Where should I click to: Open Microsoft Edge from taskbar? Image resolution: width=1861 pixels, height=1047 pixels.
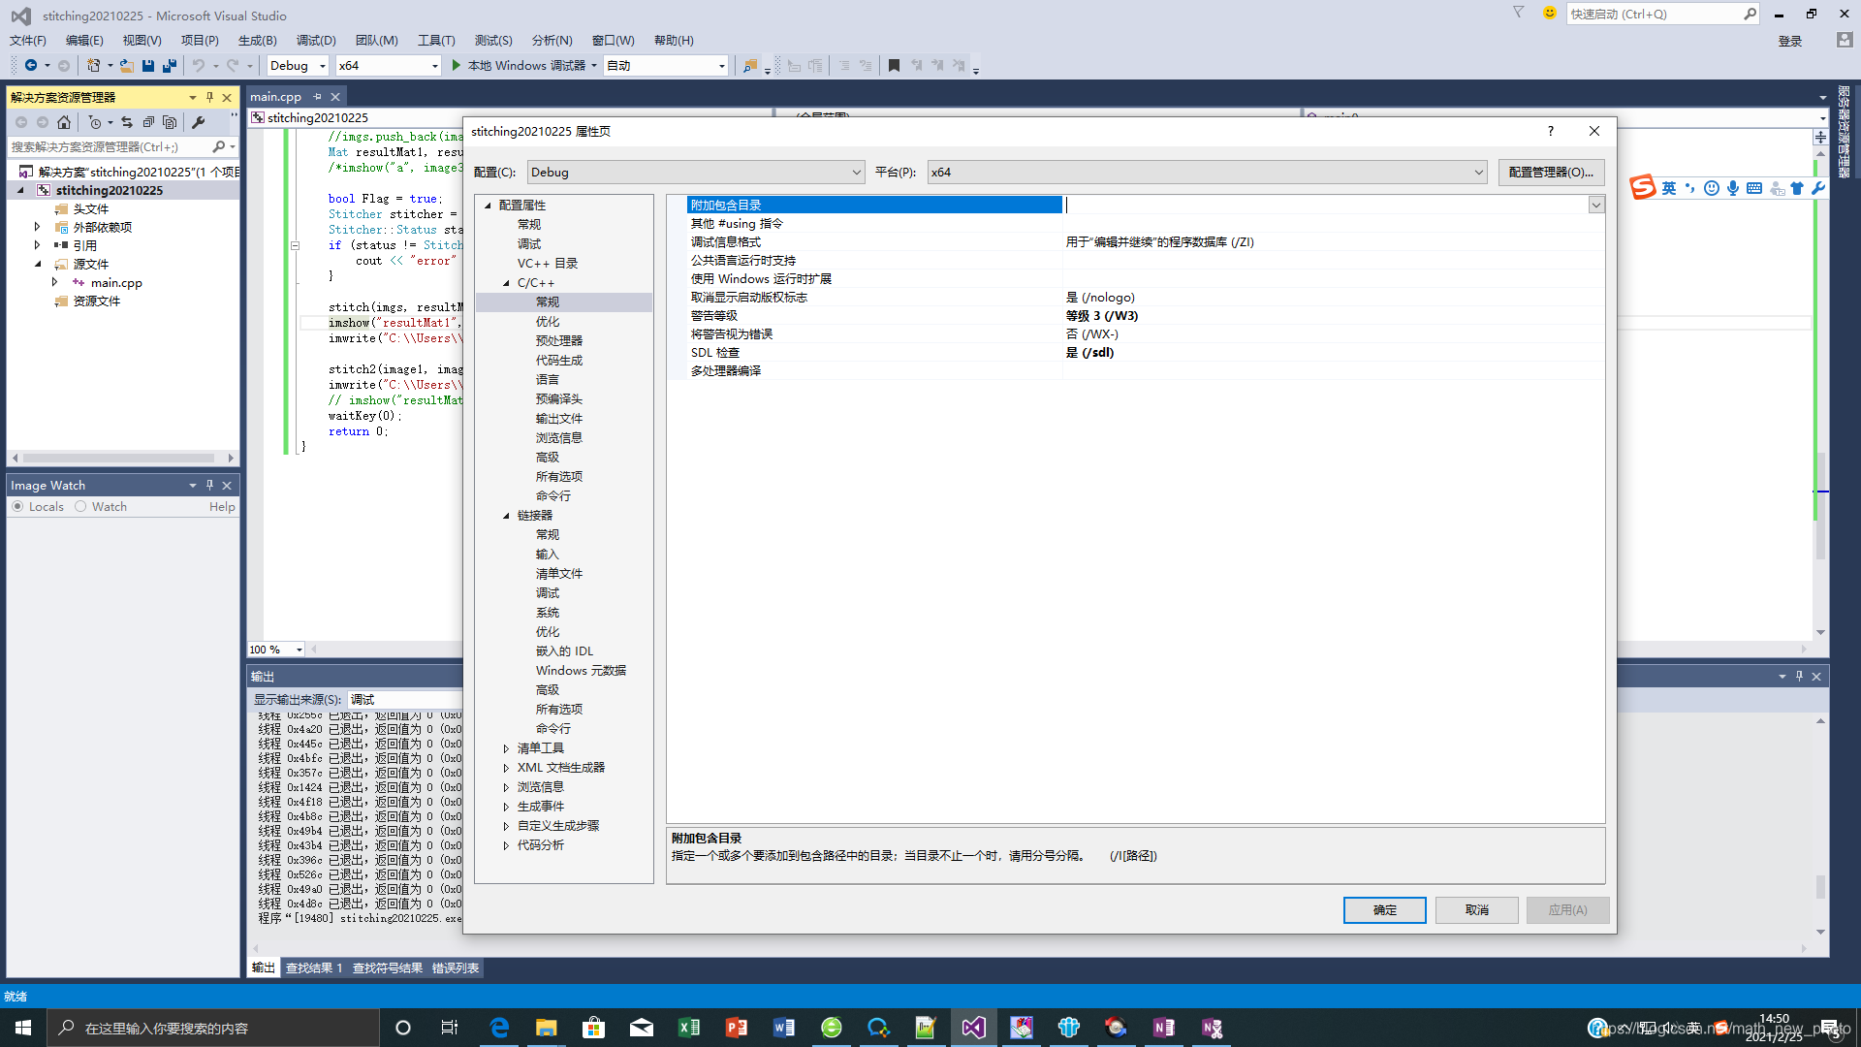(x=499, y=1028)
